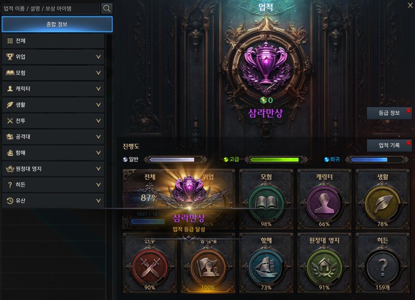Select the 원정대 영지 house icon

[x=324, y=267]
